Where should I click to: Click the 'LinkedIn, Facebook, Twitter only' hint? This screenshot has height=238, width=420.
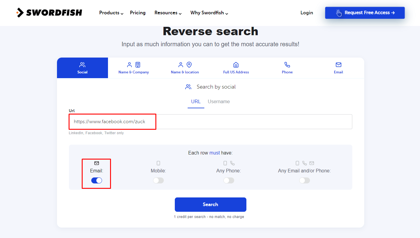(96, 133)
